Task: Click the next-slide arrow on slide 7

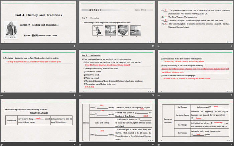Action: tap(72, 140)
